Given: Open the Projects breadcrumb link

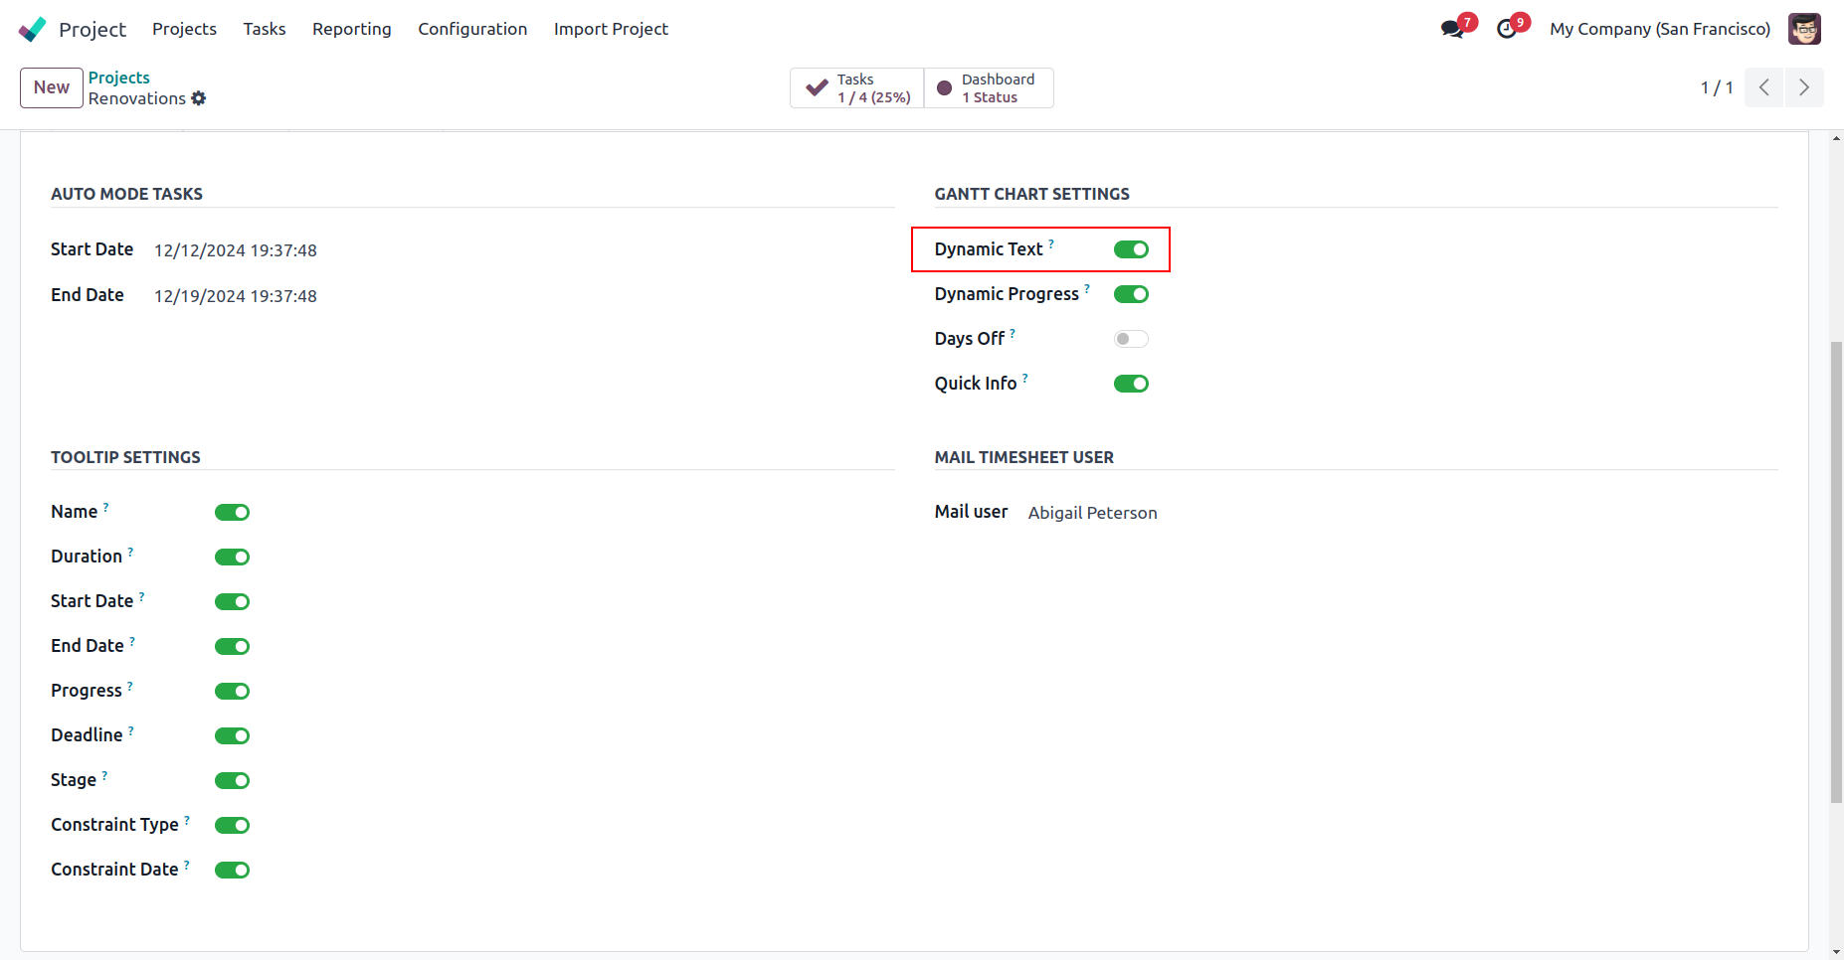Looking at the screenshot, I should coord(119,78).
